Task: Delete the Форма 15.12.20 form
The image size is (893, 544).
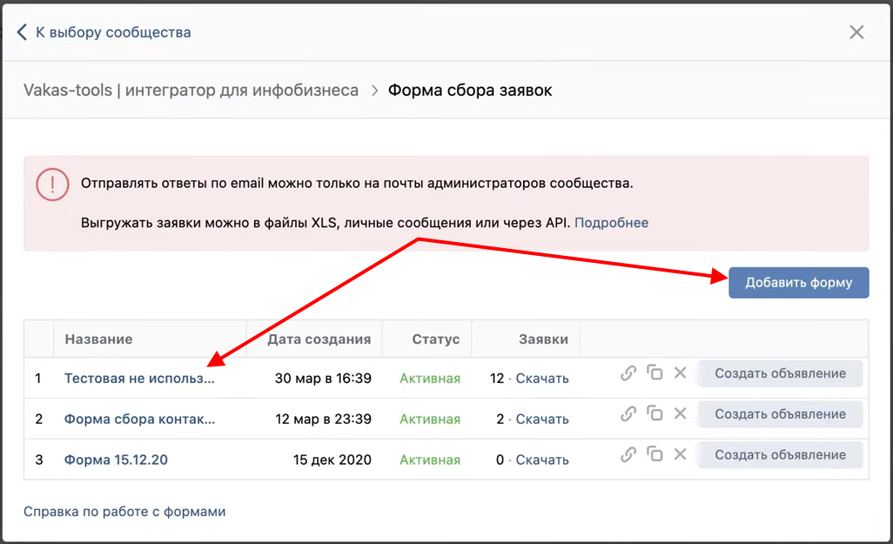Action: point(681,454)
